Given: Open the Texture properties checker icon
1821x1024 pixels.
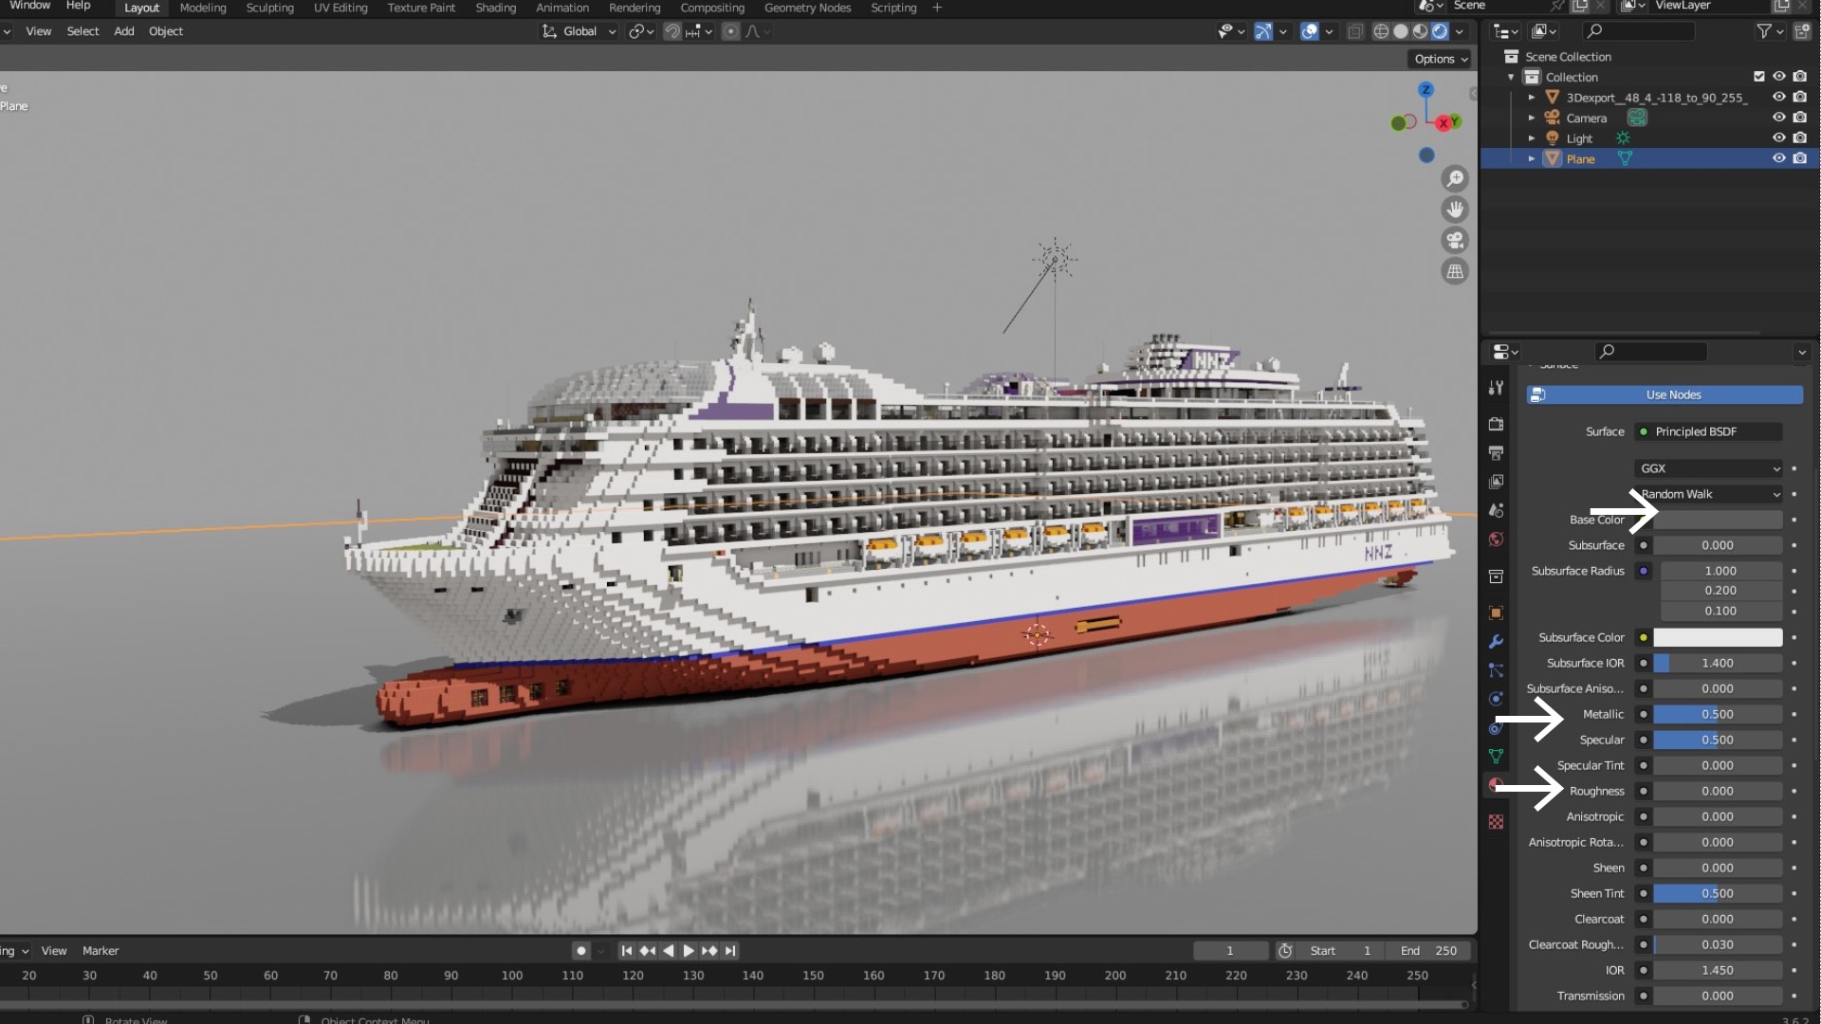Looking at the screenshot, I should tap(1496, 822).
